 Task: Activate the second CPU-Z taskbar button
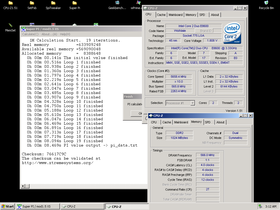[x=127, y=206]
